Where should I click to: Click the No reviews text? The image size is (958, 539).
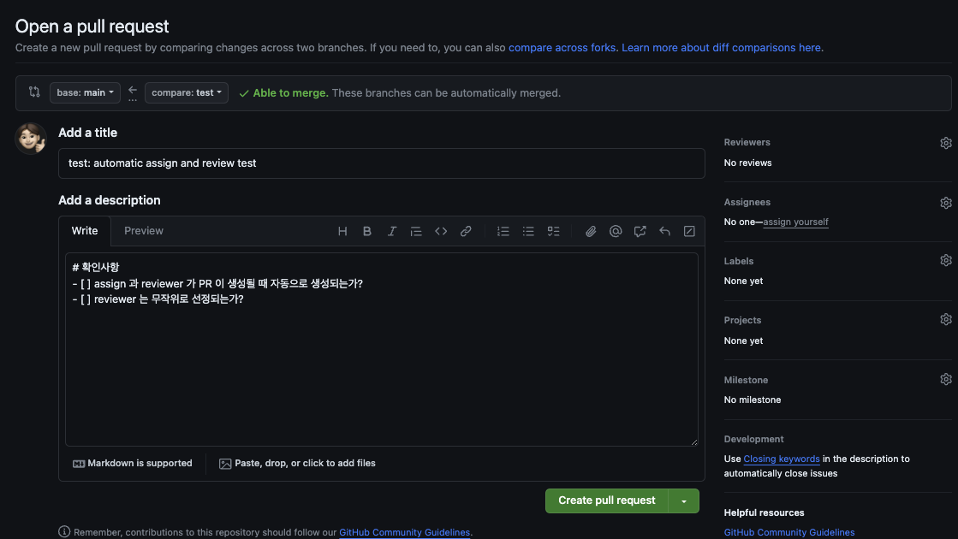click(748, 163)
